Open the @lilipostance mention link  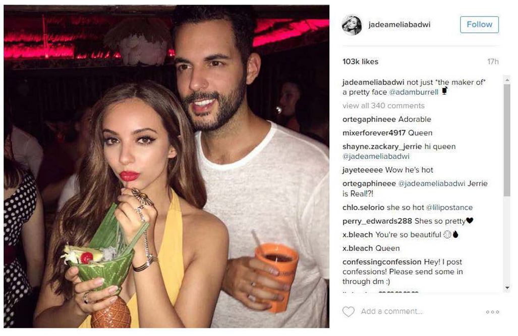click(x=449, y=208)
